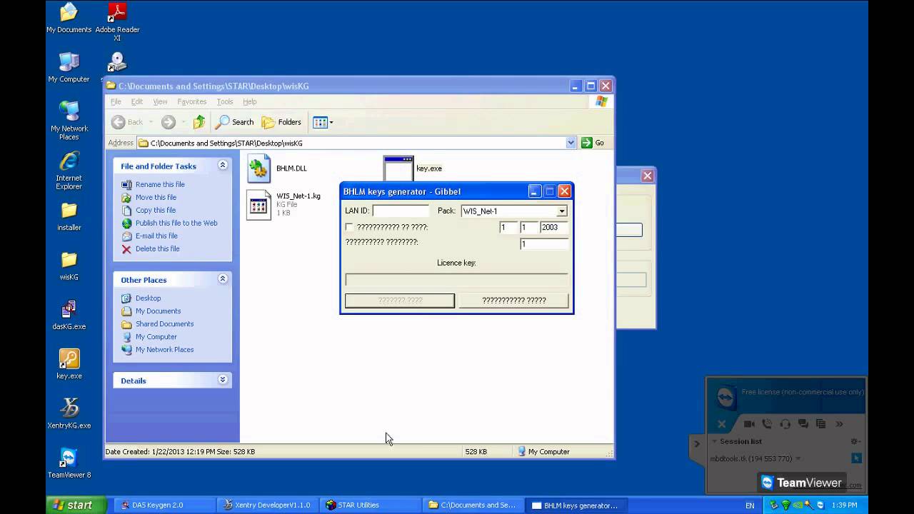The width and height of the screenshot is (914, 514).
Task: Click the green wireless network tray icon
Action: [x=785, y=505]
